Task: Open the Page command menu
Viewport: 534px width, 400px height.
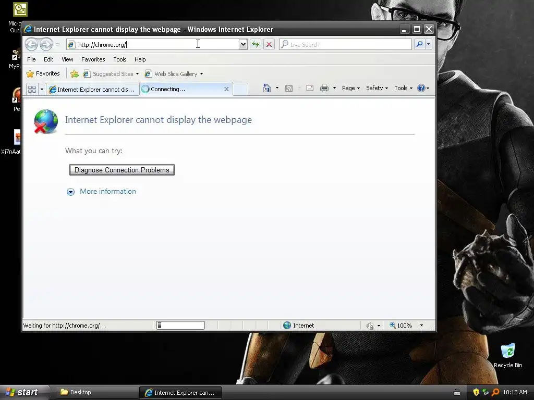Action: (351, 88)
